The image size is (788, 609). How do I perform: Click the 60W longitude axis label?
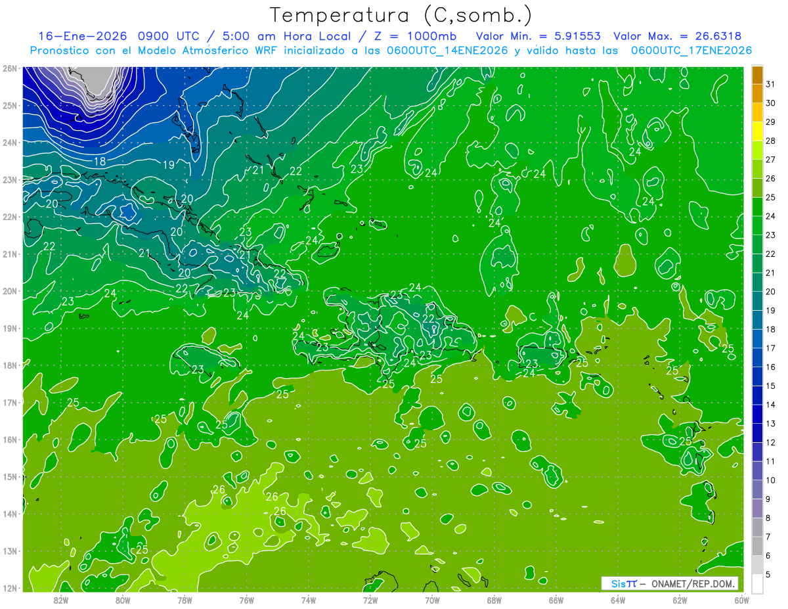click(741, 600)
